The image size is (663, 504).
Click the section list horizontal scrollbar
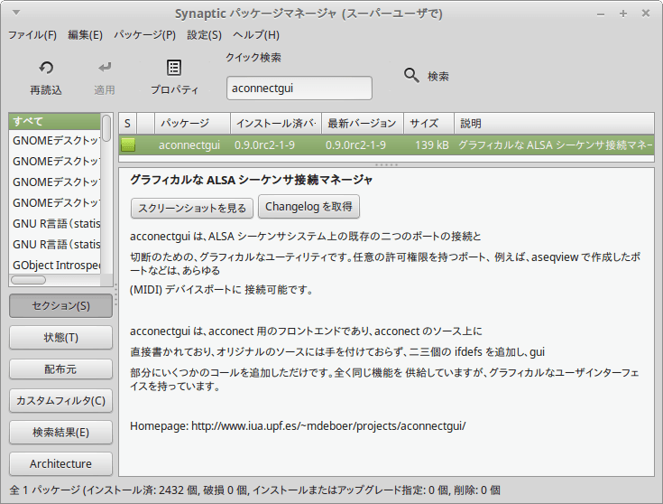(28, 280)
